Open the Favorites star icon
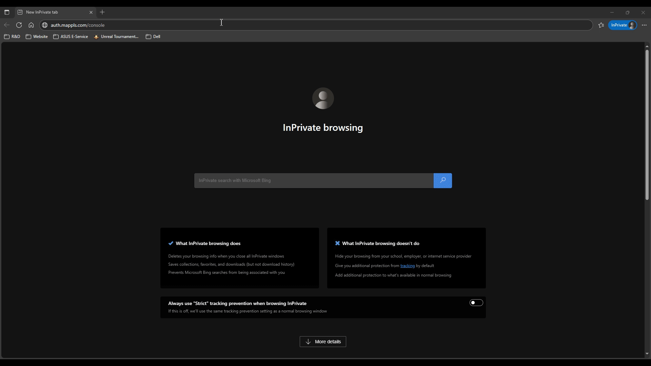Screen dimensions: 651x366 click(x=601, y=25)
